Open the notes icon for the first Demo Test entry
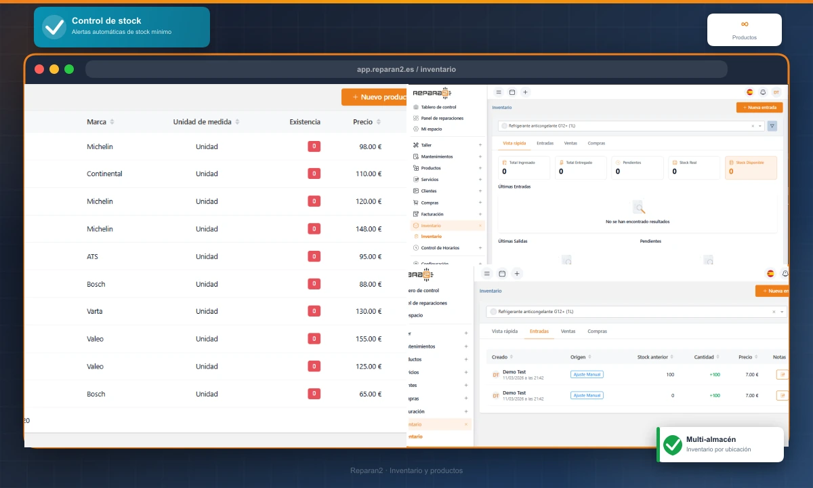 [783, 374]
